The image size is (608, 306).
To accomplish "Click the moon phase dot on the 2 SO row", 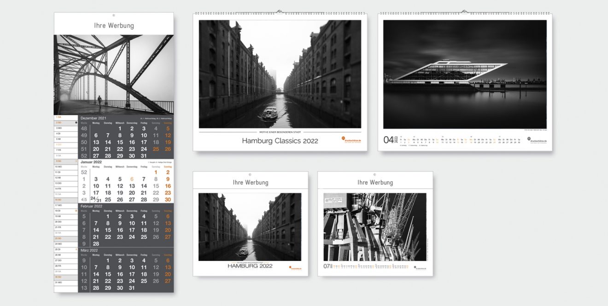I will coord(76,123).
